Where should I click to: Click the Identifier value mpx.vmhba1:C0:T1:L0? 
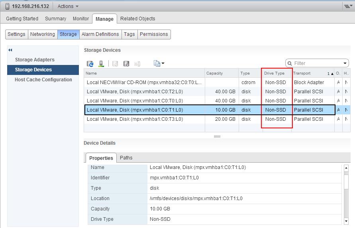(x=174, y=178)
